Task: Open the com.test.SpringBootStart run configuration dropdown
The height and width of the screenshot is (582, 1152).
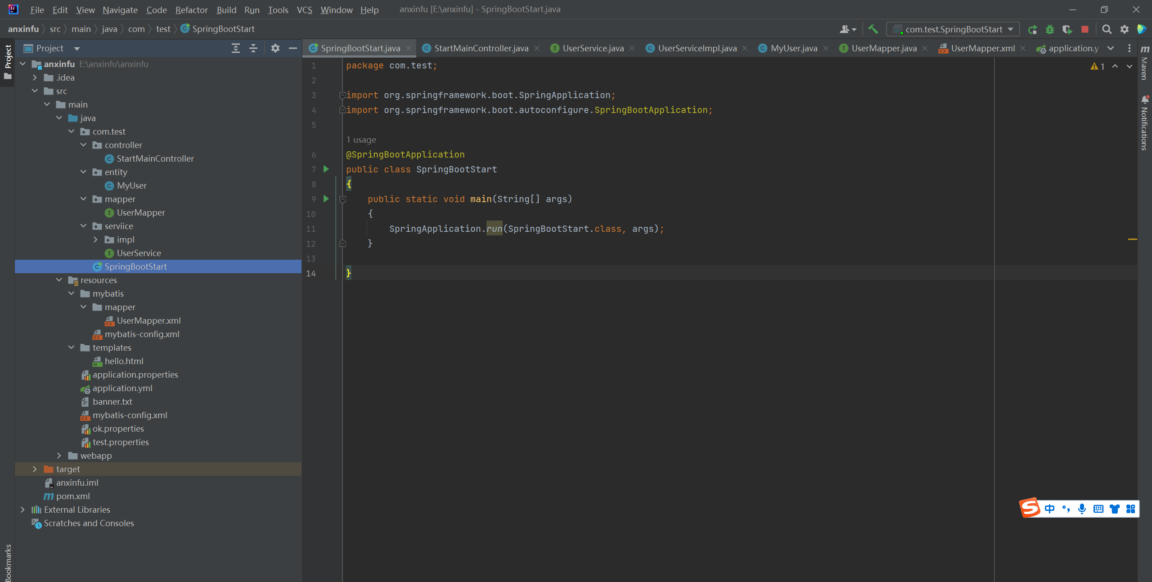Action: pos(953,29)
